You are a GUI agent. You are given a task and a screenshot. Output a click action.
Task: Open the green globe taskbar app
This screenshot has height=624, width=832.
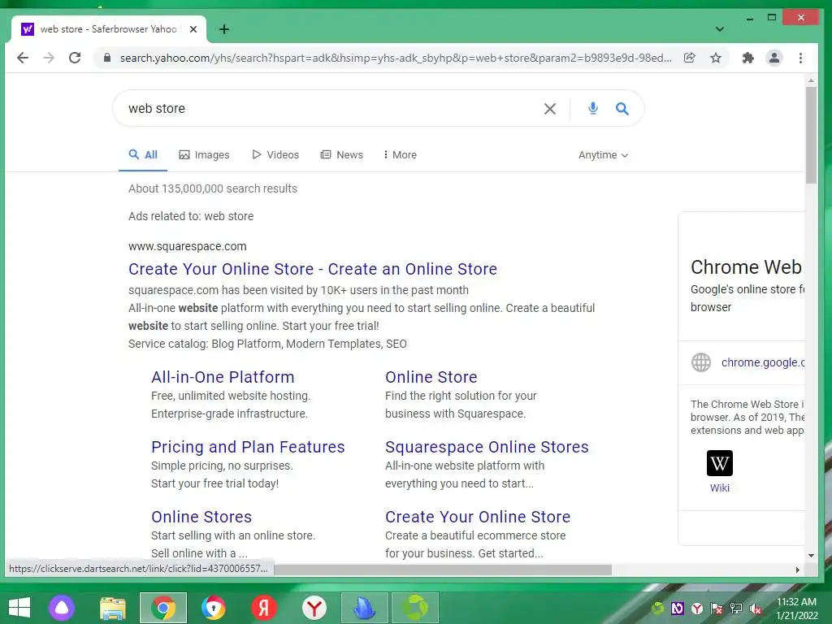(415, 608)
